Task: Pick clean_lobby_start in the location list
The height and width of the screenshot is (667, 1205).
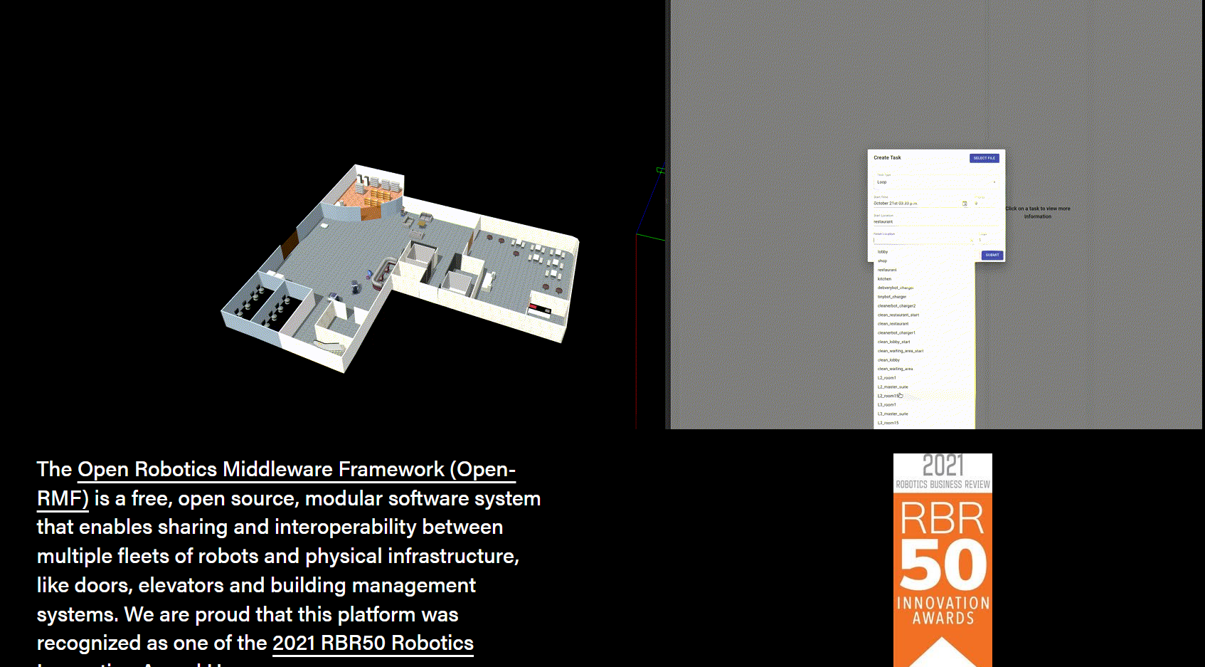Action: tap(924, 342)
